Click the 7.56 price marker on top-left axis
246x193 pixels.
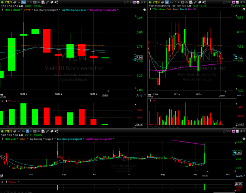(139, 58)
